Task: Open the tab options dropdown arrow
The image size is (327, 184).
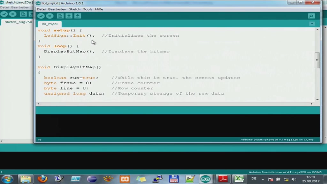Action: (x=312, y=24)
